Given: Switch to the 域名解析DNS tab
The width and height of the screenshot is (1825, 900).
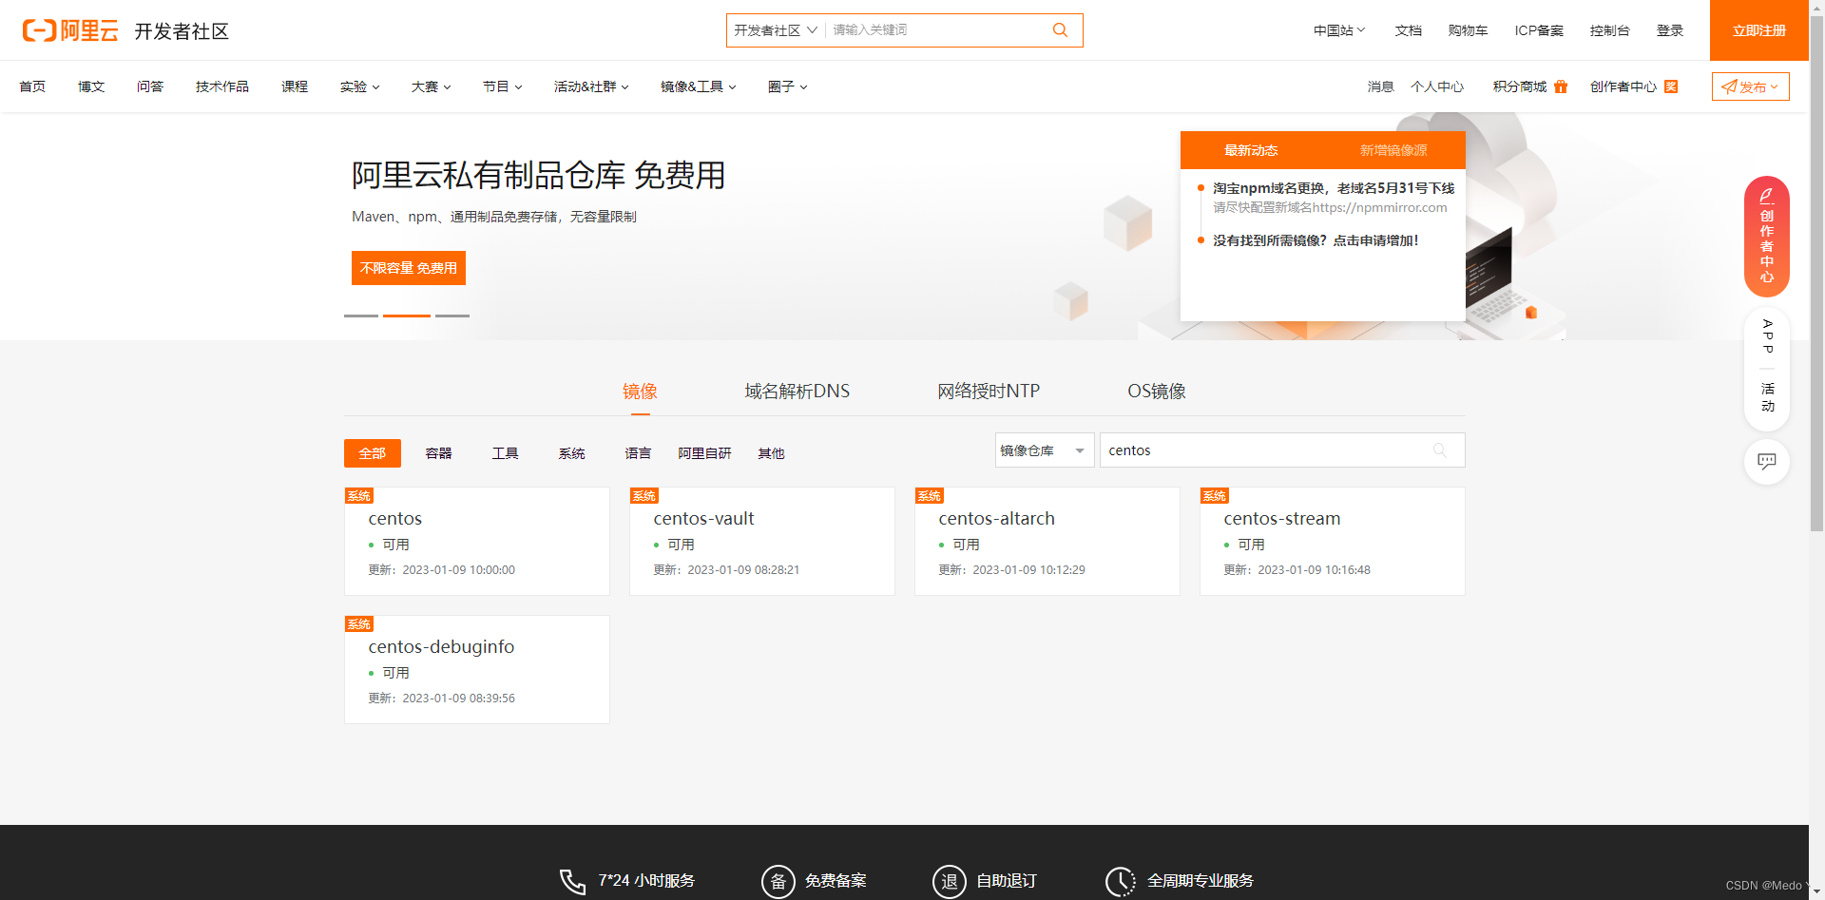Looking at the screenshot, I should click(x=797, y=392).
